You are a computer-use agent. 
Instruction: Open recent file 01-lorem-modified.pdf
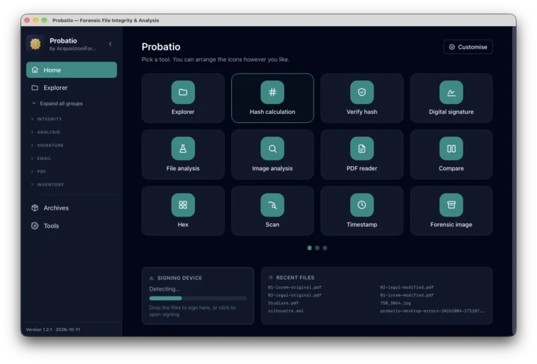[x=406, y=295]
